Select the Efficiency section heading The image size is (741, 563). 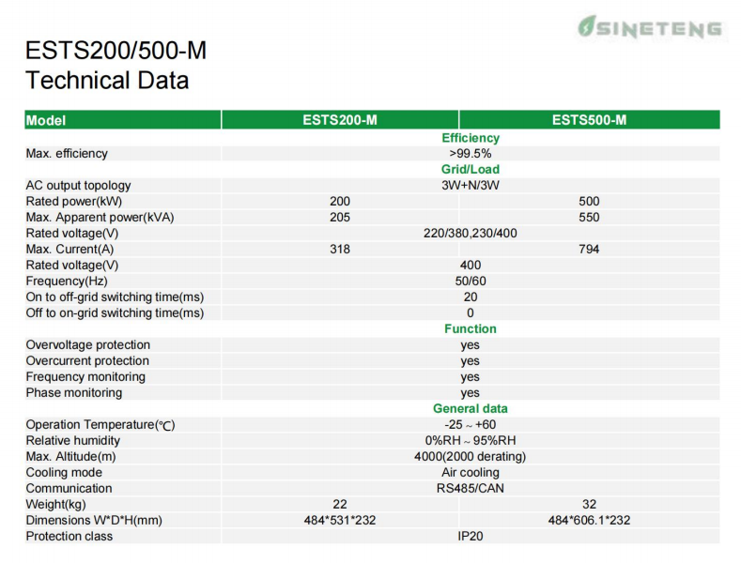pos(471,138)
